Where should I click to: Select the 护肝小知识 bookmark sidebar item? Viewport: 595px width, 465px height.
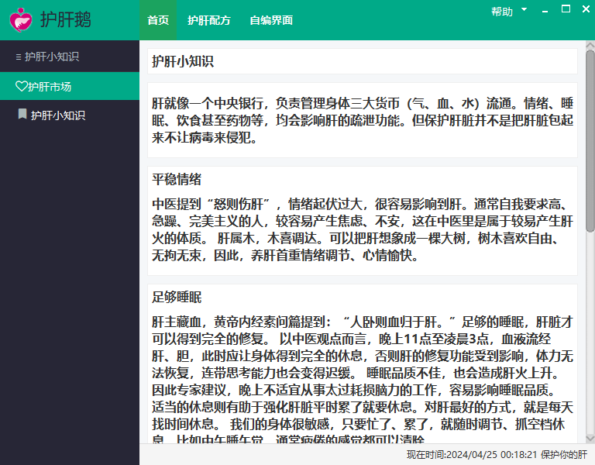[x=70, y=115]
